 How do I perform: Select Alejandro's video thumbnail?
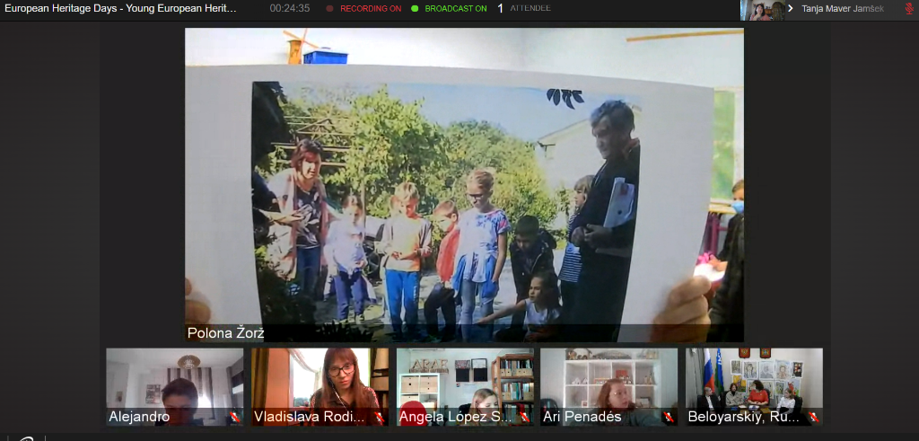[x=175, y=387]
